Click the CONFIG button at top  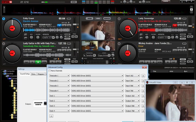(x=166, y=1)
